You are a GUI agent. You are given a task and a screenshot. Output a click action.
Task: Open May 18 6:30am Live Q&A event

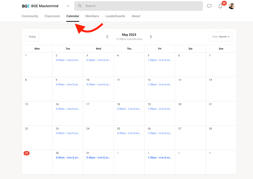129,109
